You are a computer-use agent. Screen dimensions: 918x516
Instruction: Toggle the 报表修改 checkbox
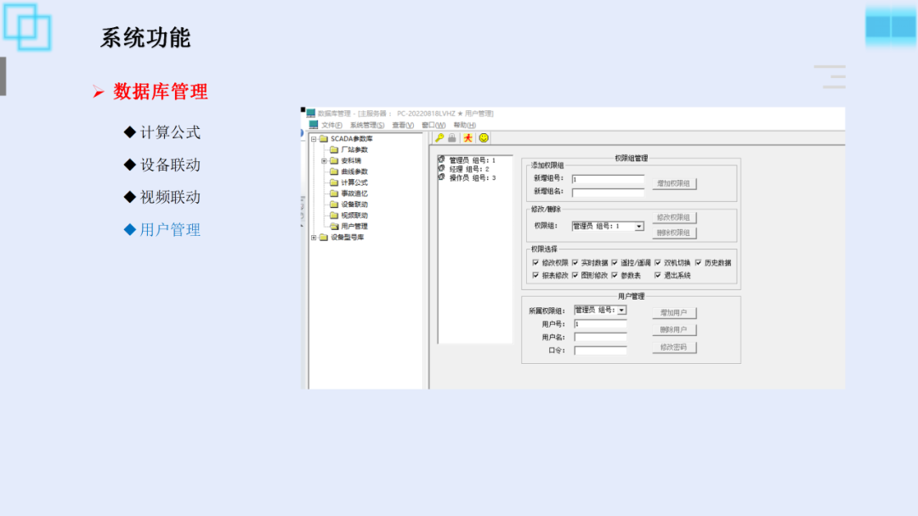(535, 275)
